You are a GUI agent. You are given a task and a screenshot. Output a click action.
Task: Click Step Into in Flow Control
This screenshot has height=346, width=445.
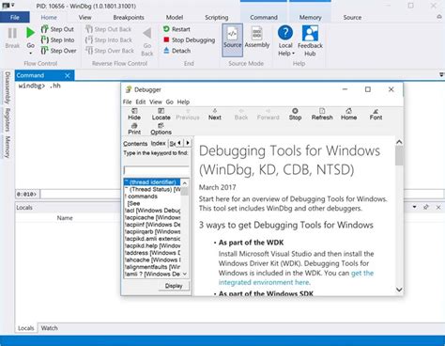(58, 39)
